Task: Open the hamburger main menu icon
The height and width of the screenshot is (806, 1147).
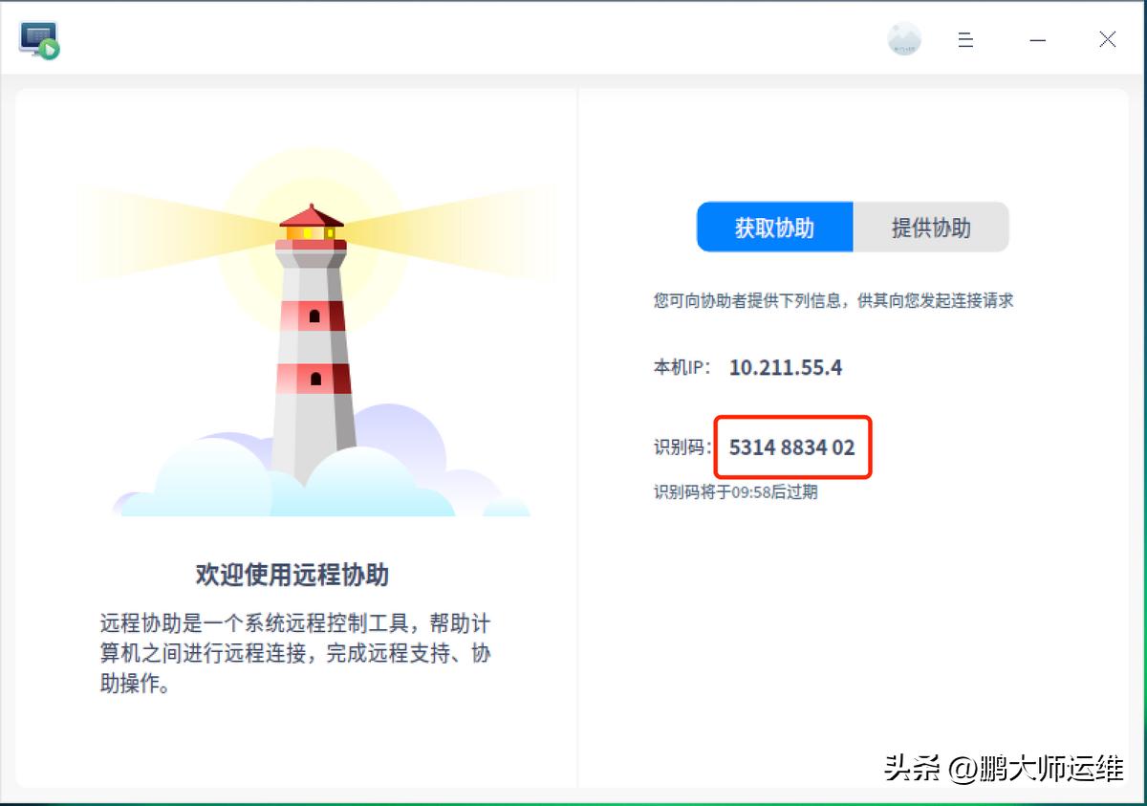Action: (965, 39)
